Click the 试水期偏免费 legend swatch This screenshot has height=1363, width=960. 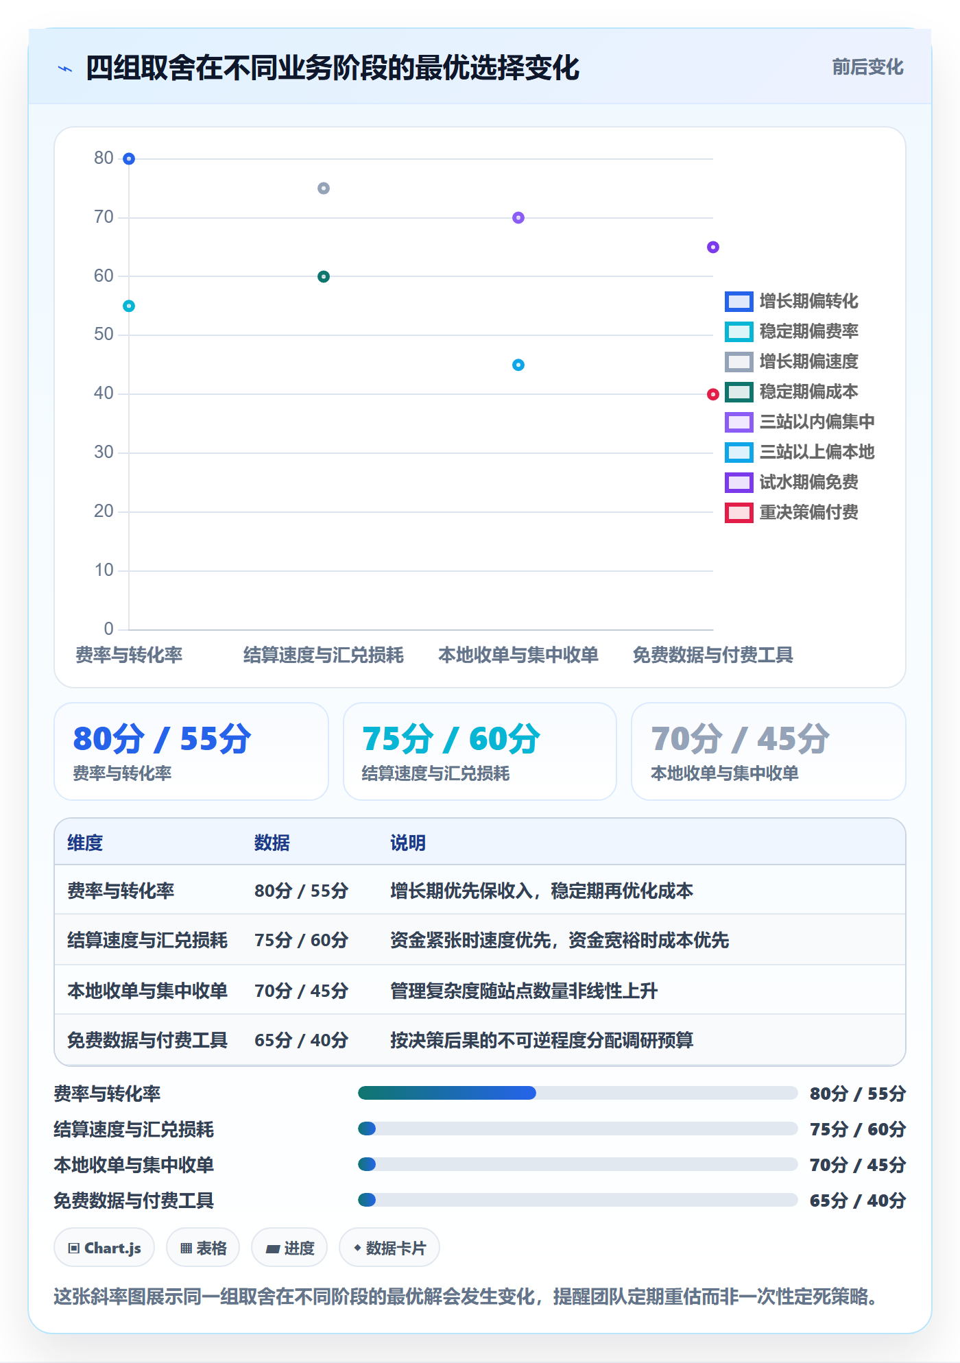739,482
